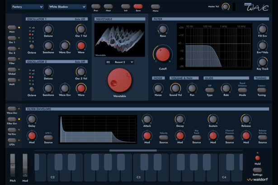The image size is (278, 185).
Task: Click the Filt Env knob
Action: pyautogui.click(x=262, y=29)
